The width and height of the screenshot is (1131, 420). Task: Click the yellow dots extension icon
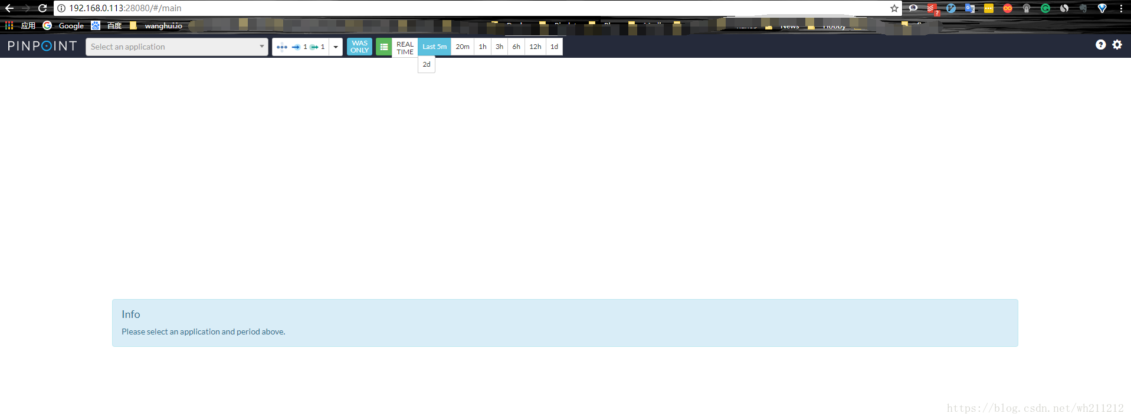989,8
